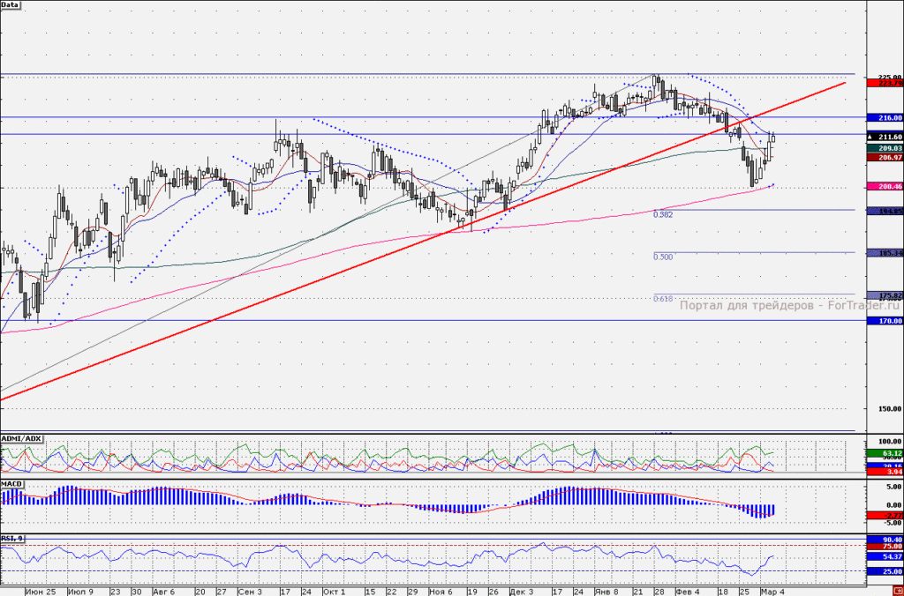The height and width of the screenshot is (596, 904).
Task: Select the pink 200.46 moving average tag
Action: point(885,187)
